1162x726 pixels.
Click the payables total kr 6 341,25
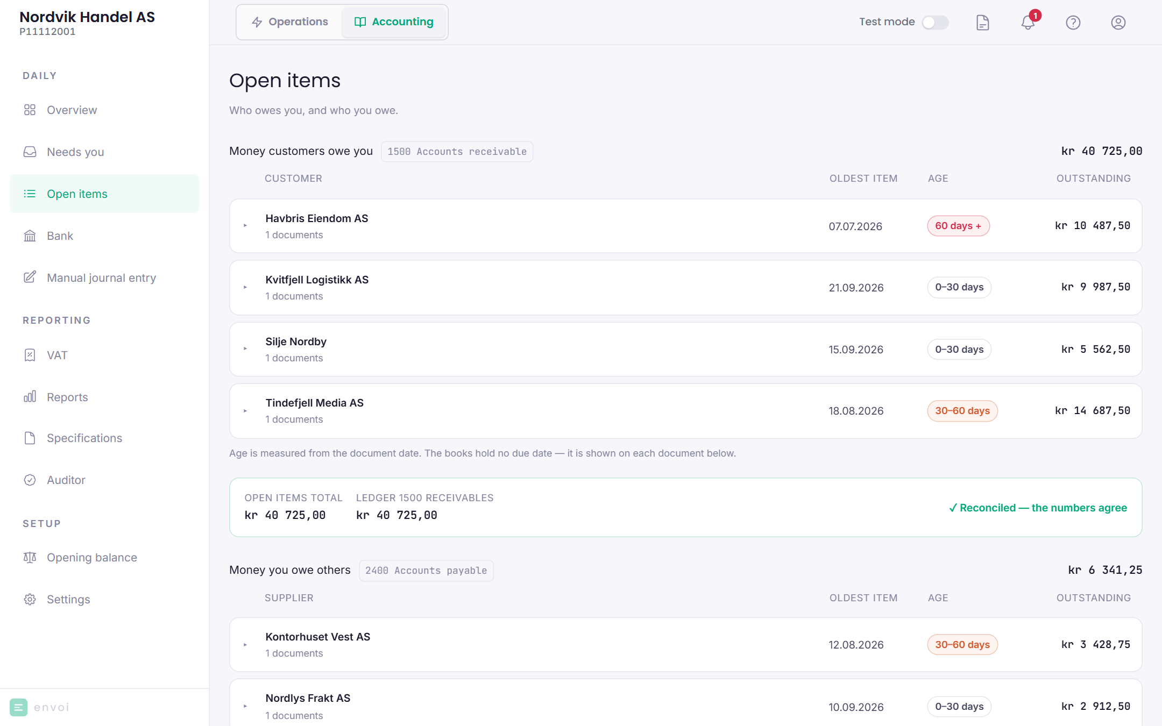(1105, 570)
